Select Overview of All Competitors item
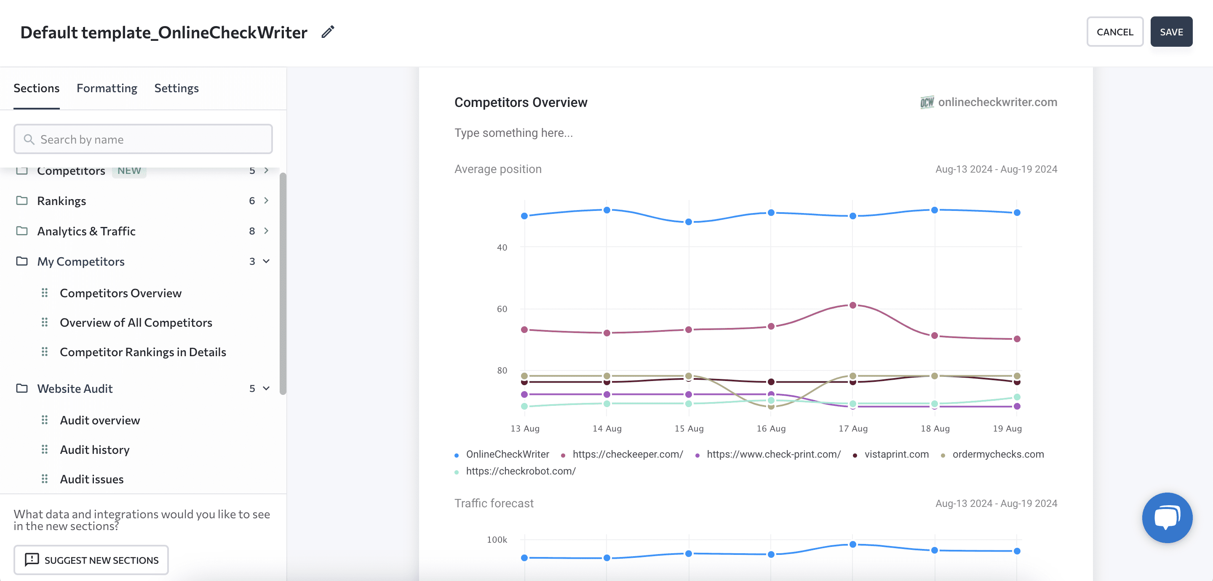Screen dimensions: 1213x581 [136, 322]
